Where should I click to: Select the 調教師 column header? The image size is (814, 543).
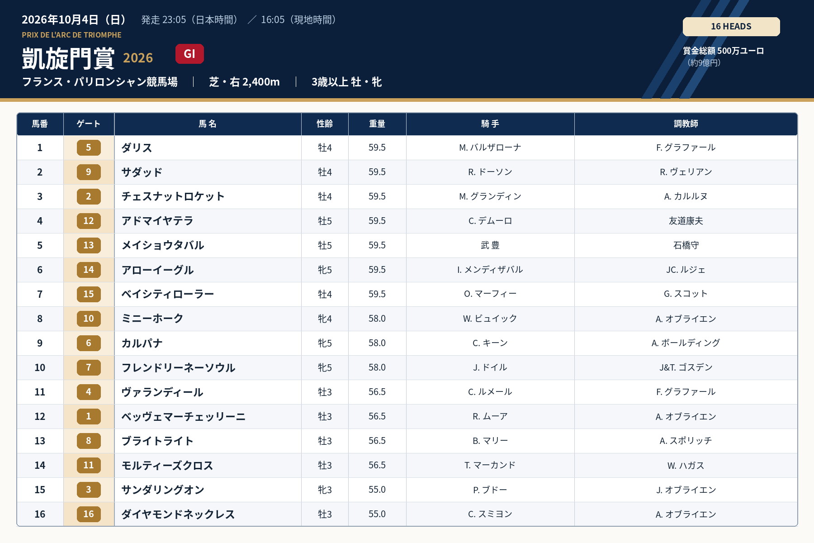(686, 124)
